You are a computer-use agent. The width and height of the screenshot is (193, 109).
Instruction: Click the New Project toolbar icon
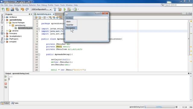[x=8, y=9]
